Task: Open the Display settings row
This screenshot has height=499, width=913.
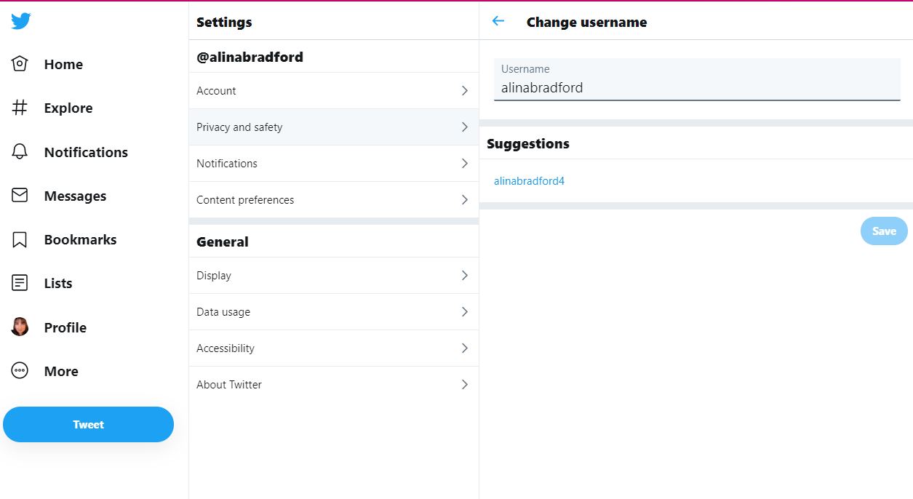Action: coord(333,276)
